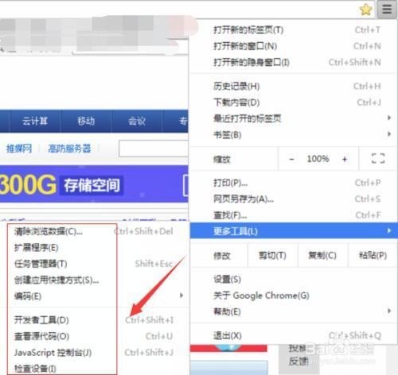Switch to the 云计算 navigation tab
Screen dimensions: 398x375
(x=35, y=121)
